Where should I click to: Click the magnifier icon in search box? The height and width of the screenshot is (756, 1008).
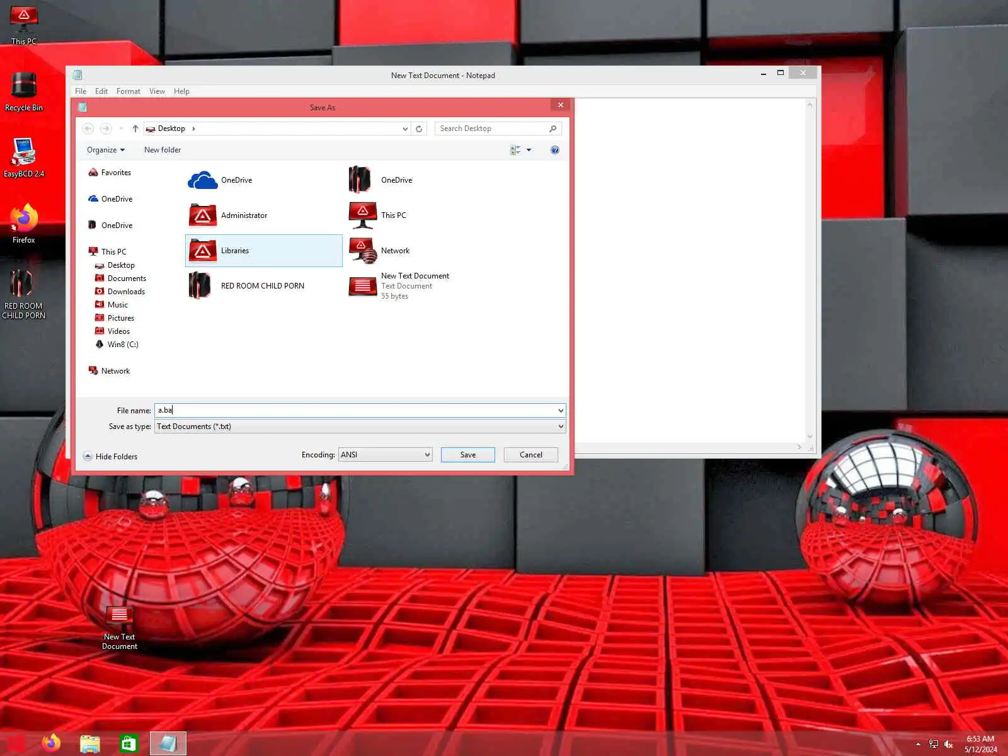553,129
